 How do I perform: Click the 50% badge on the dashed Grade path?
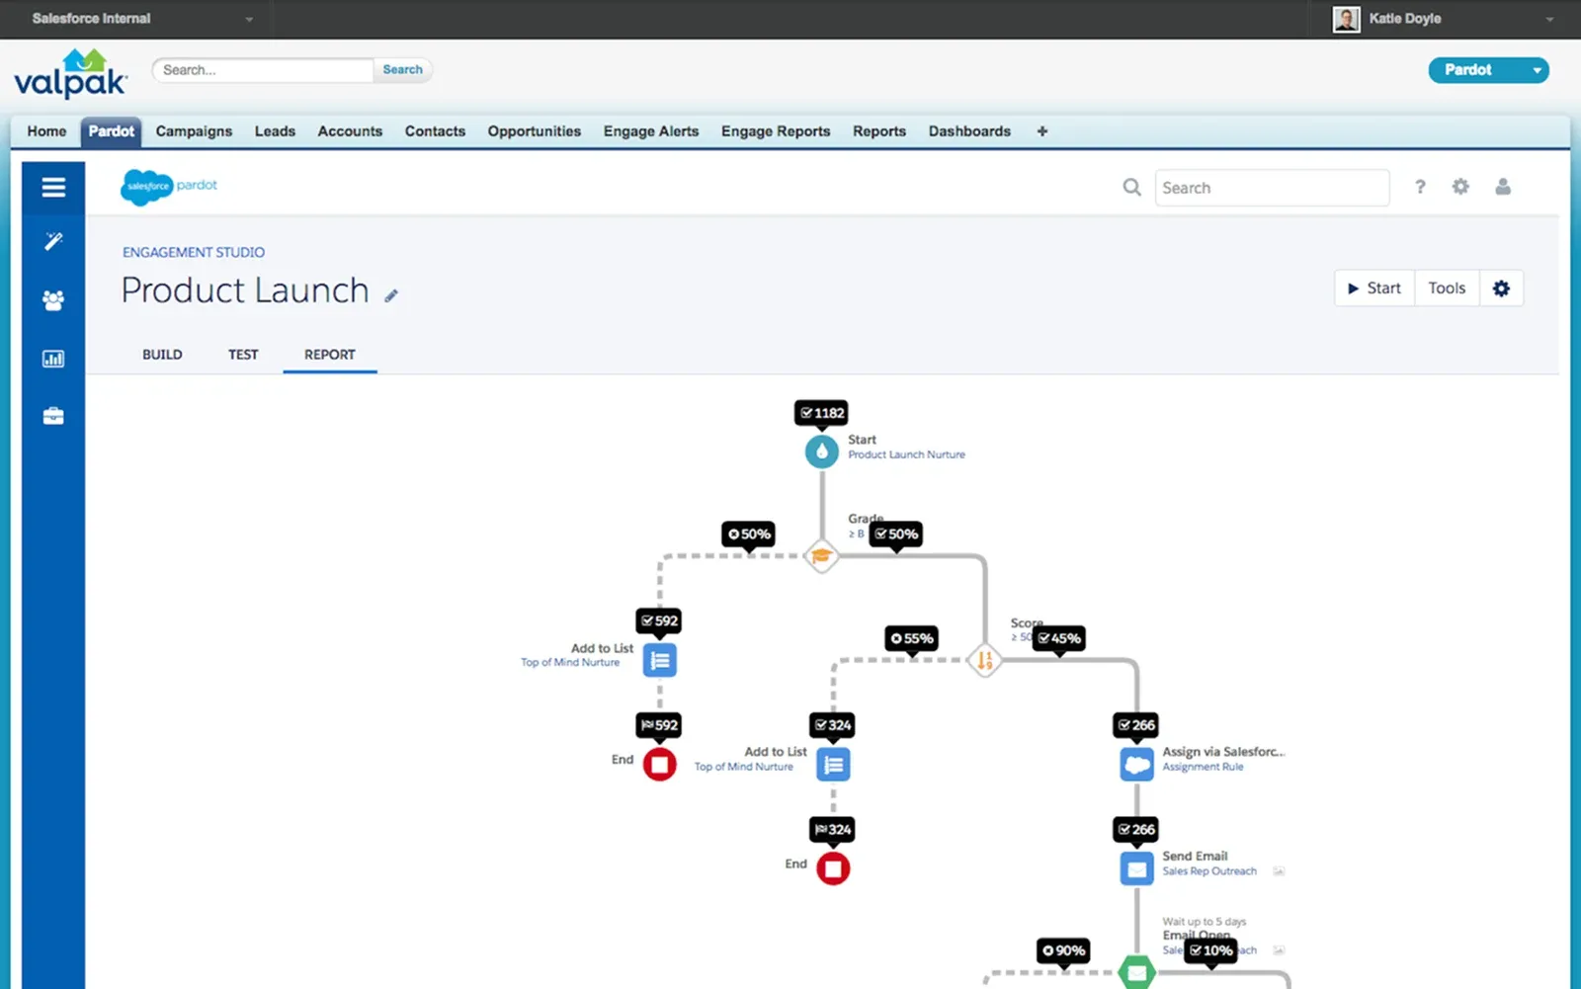tap(749, 535)
